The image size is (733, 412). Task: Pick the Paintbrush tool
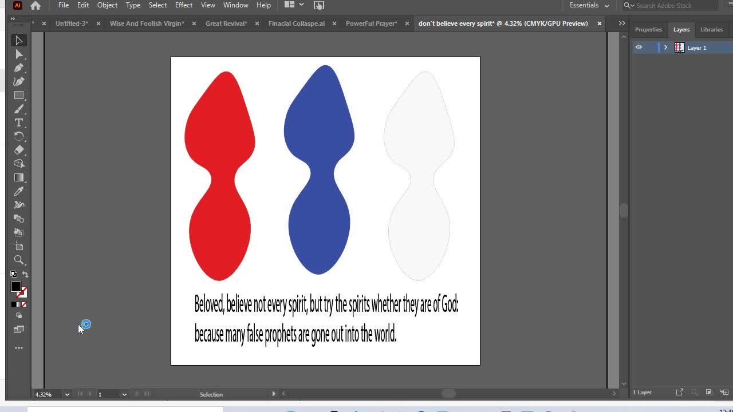pos(19,109)
